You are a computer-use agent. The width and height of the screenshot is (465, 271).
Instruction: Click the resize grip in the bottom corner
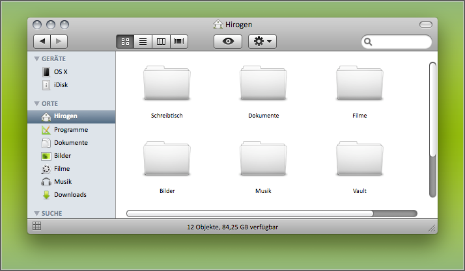pos(432,228)
